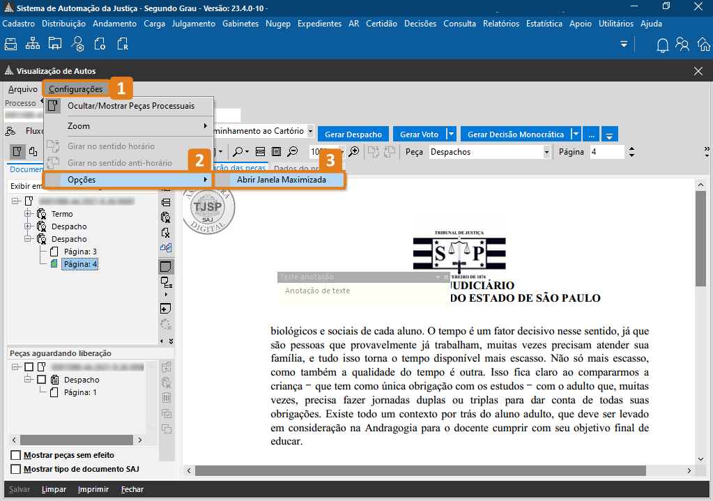Collapse the pending Despacho tree node
The width and height of the screenshot is (713, 501).
28,379
